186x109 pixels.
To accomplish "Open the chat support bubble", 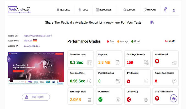I will pyautogui.click(x=174, y=98).
